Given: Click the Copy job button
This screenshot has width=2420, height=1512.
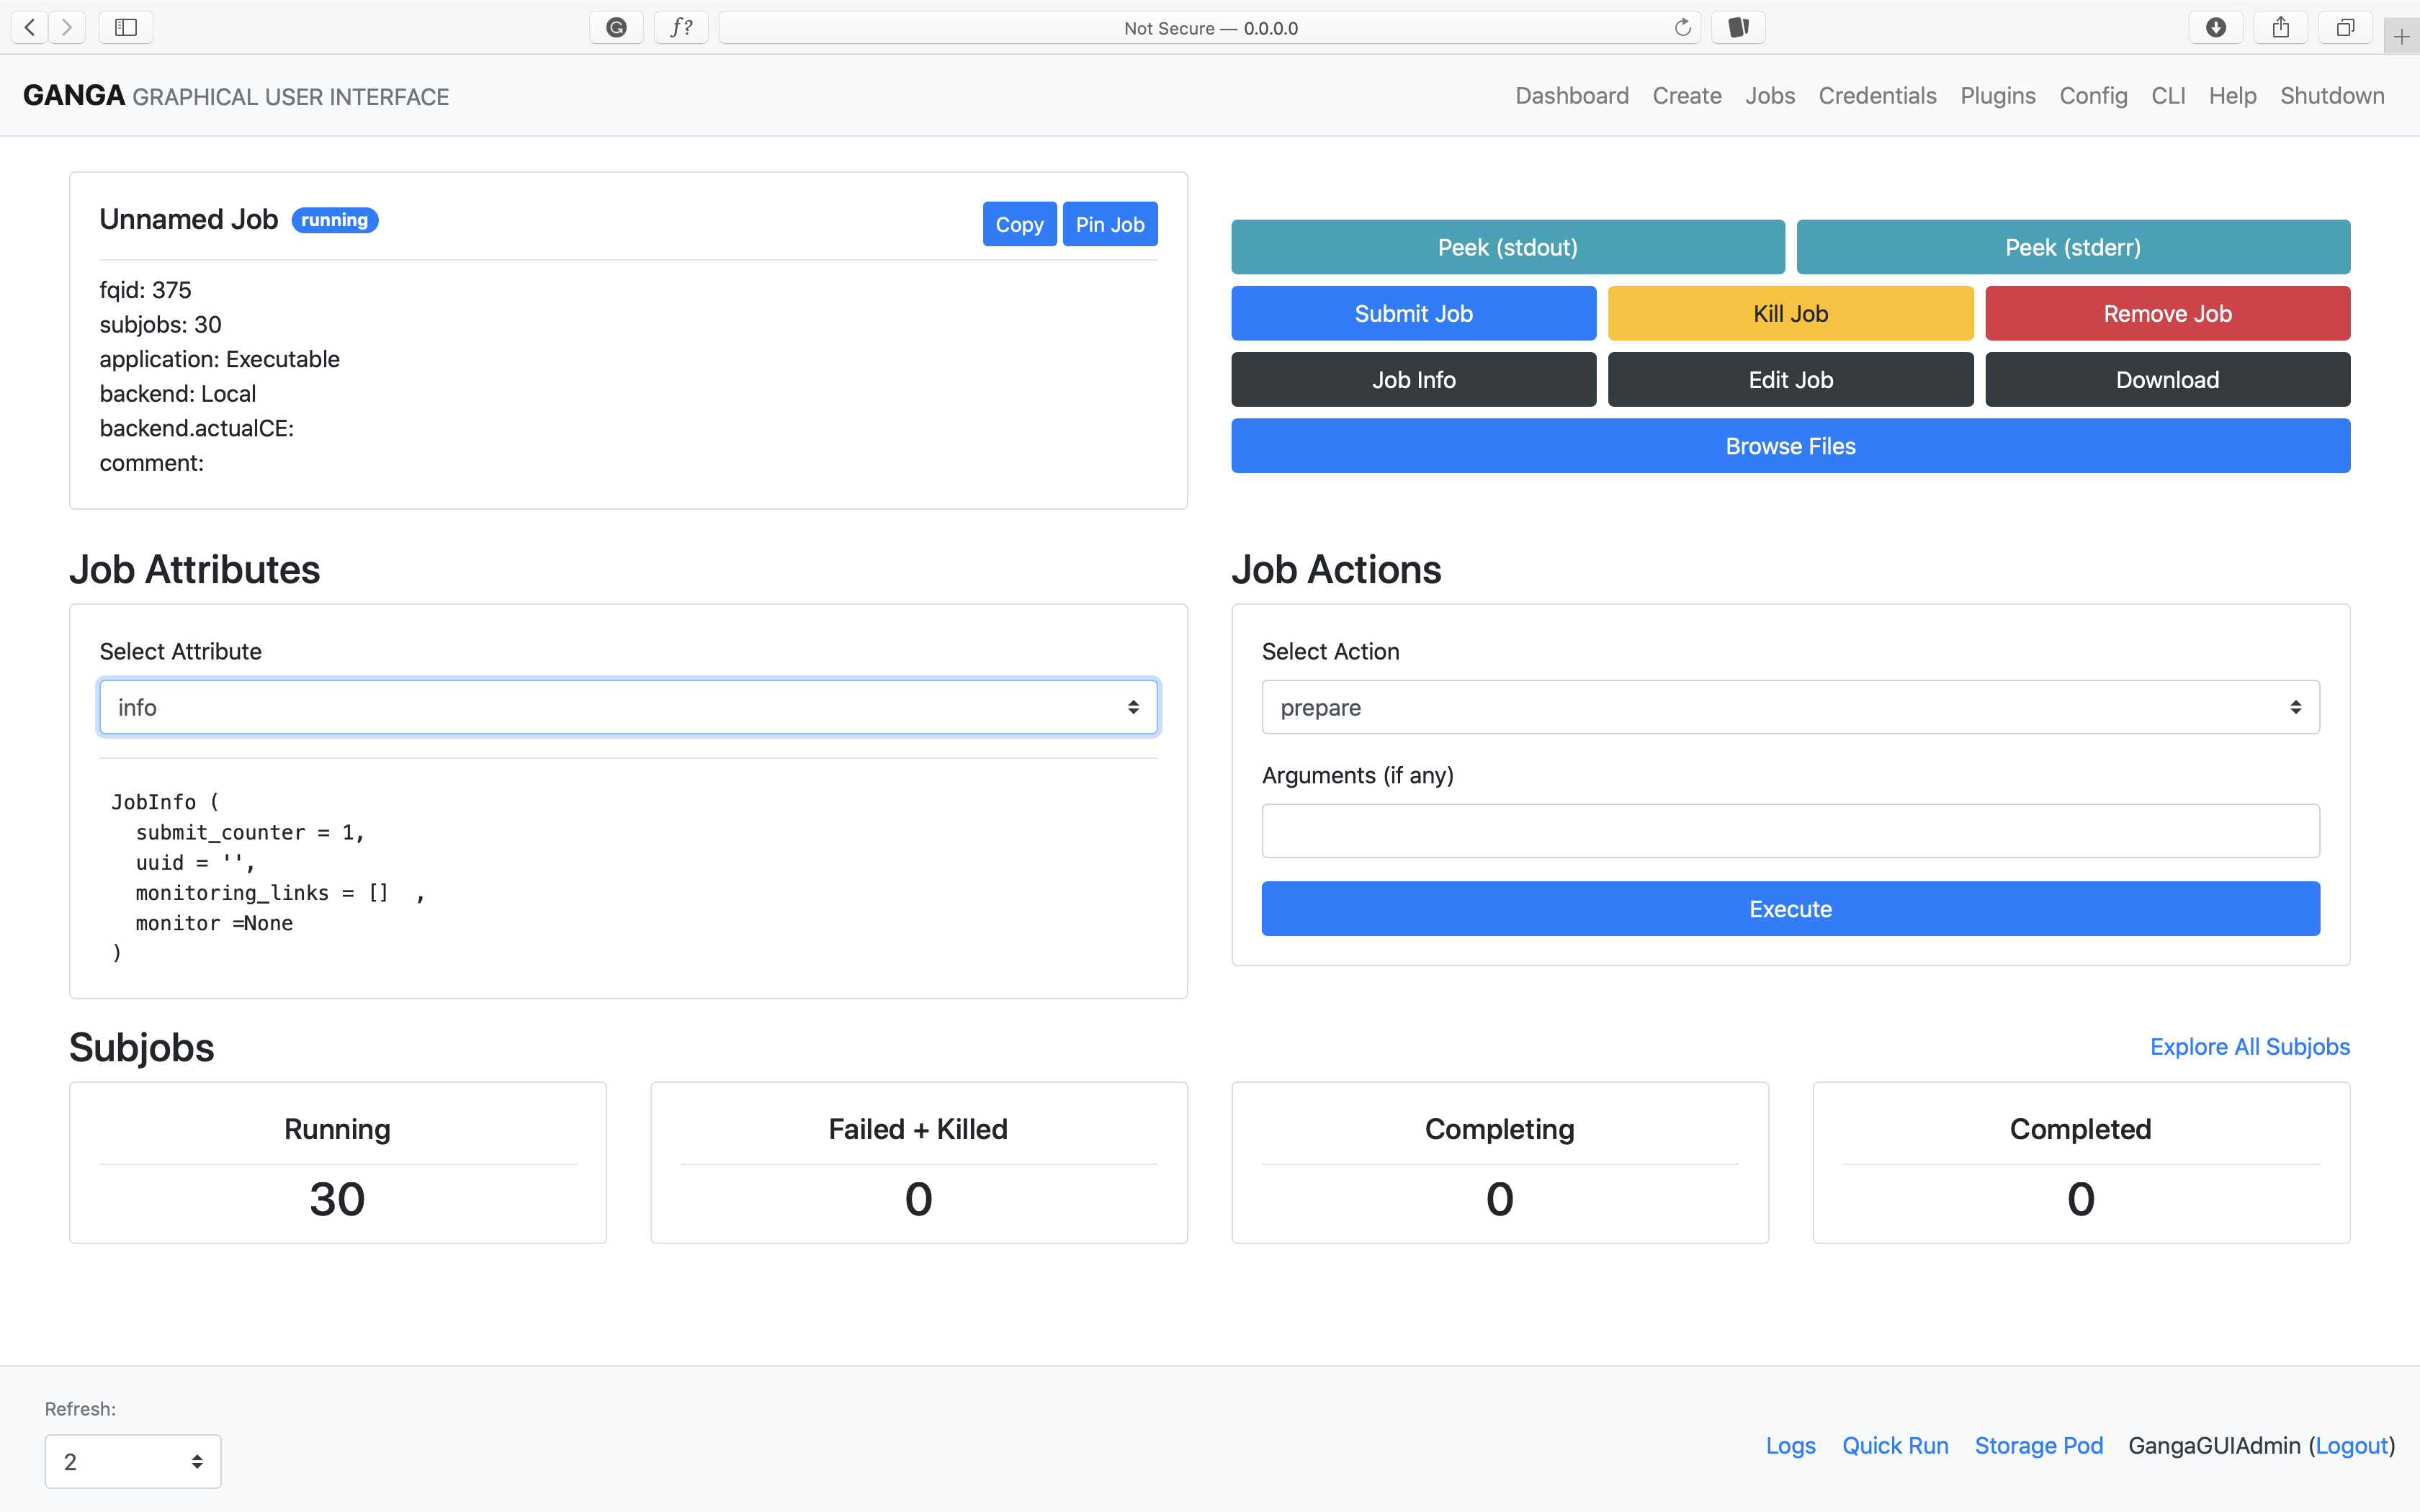Looking at the screenshot, I should click(x=1019, y=224).
